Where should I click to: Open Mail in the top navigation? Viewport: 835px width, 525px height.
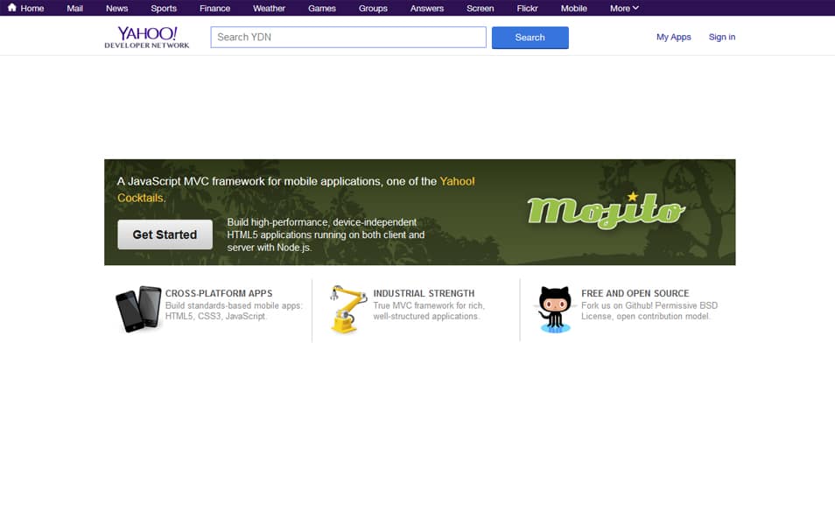click(74, 8)
